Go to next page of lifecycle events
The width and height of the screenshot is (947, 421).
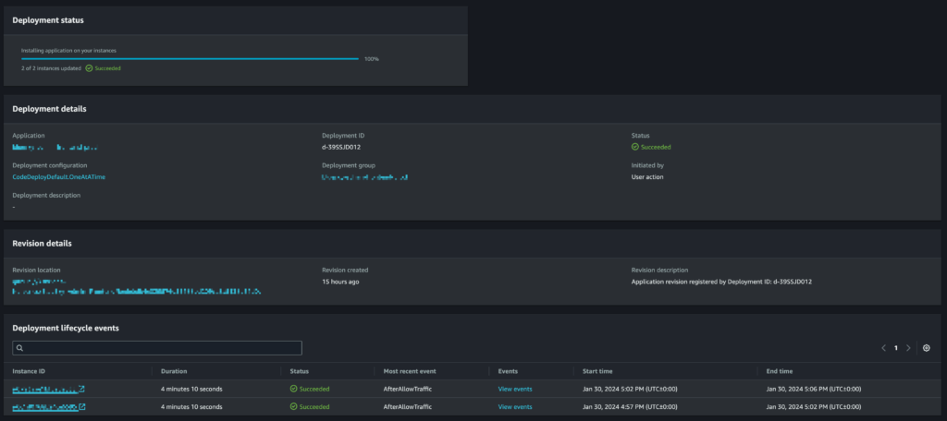908,348
